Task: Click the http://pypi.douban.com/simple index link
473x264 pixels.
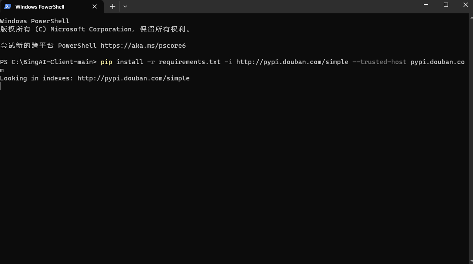Action: 133,78
